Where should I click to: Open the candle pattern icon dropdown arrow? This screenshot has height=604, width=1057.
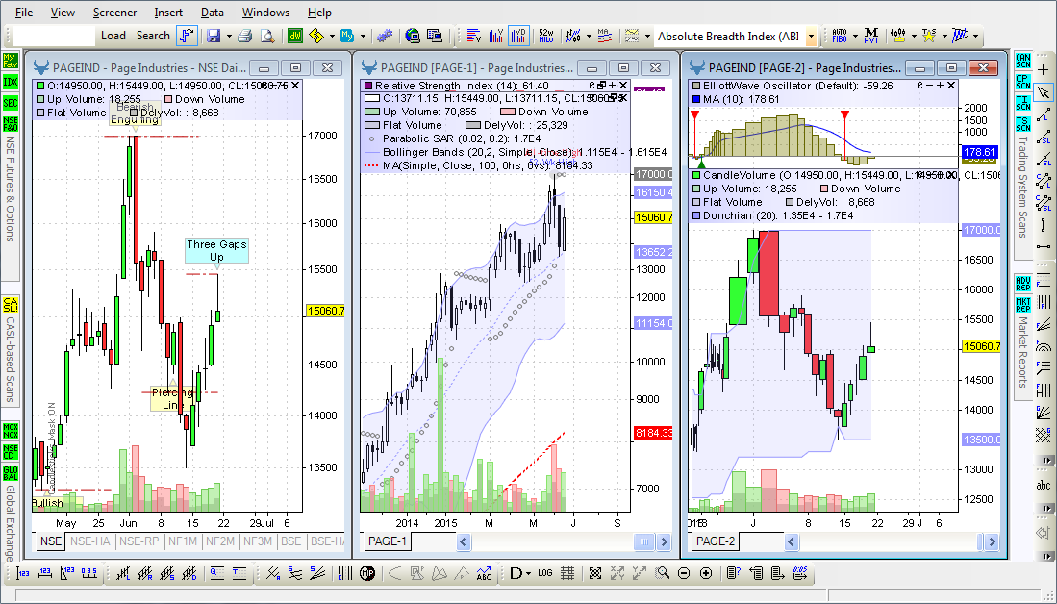914,37
